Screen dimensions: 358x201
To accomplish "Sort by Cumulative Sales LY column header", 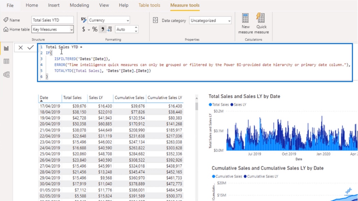I will click(165, 98).
